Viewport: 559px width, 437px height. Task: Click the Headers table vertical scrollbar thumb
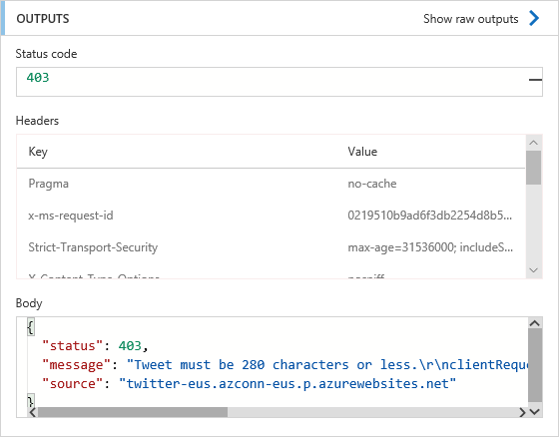(x=533, y=168)
